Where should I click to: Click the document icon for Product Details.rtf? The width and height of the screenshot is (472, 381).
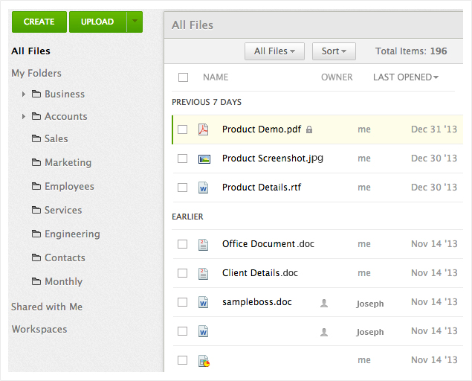[x=203, y=188]
